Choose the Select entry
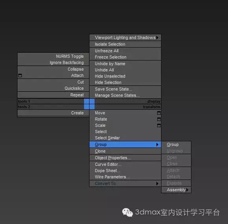This screenshot has height=224, width=228. (x=125, y=132)
